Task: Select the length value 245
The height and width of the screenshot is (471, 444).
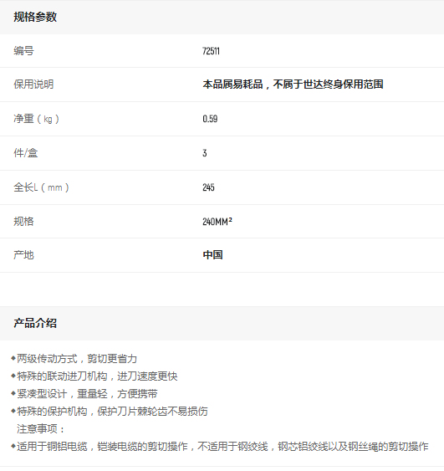Action: tap(209, 187)
